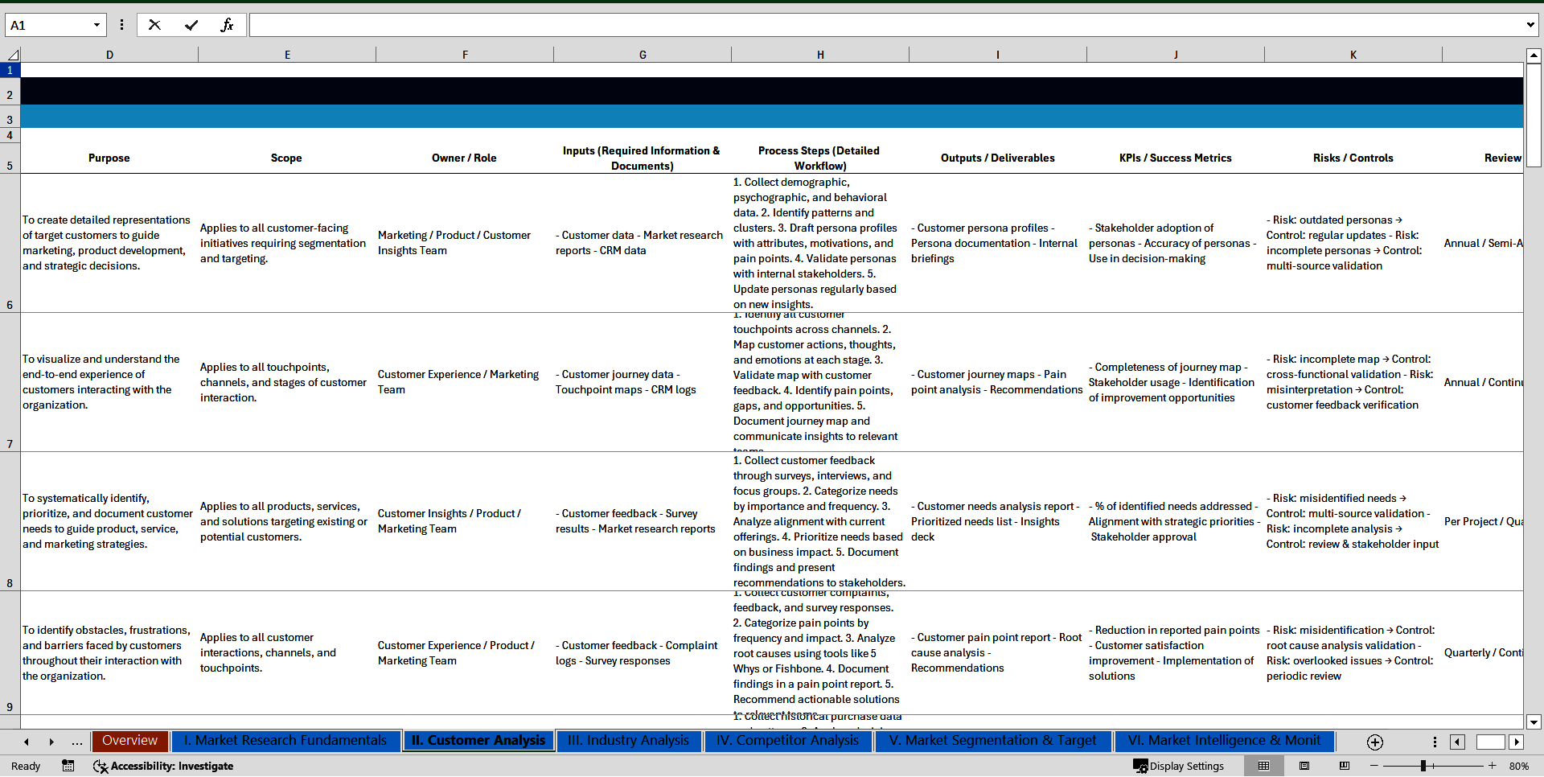Image resolution: width=1544 pixels, height=777 pixels.
Task: Switch to III. Industry Analysis tab
Action: (628, 741)
